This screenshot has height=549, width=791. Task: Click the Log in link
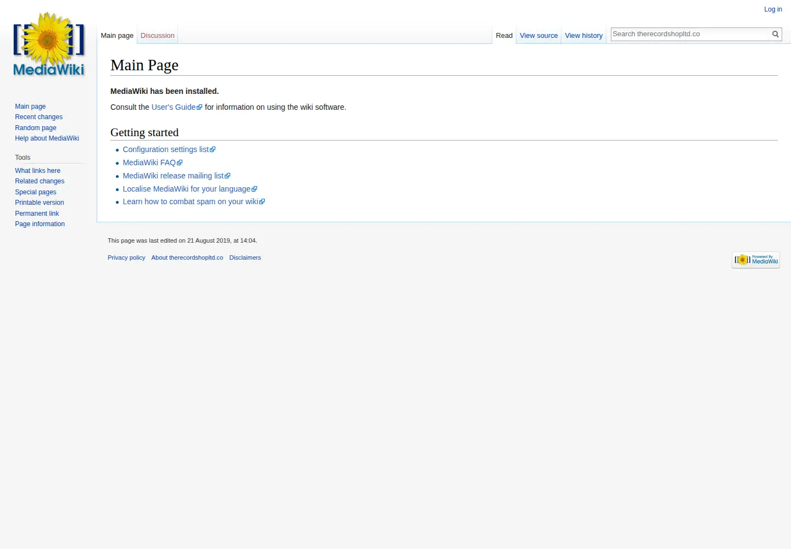(x=773, y=9)
